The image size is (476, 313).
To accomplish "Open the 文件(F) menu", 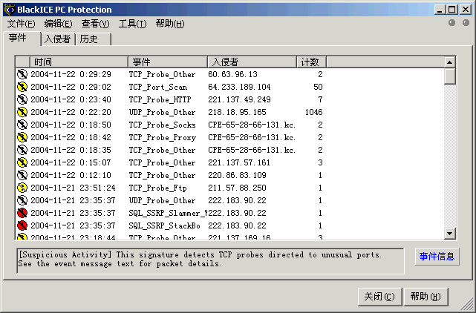I will pyautogui.click(x=22, y=24).
